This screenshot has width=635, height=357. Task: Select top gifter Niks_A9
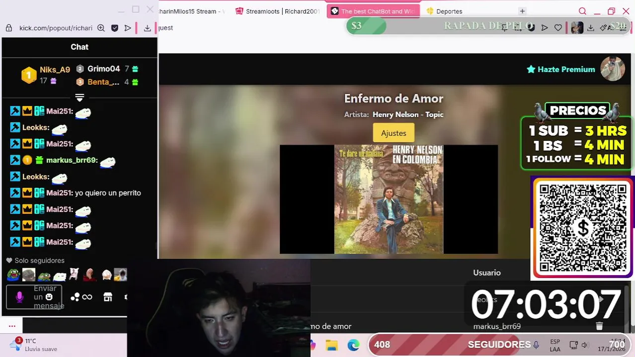(55, 70)
